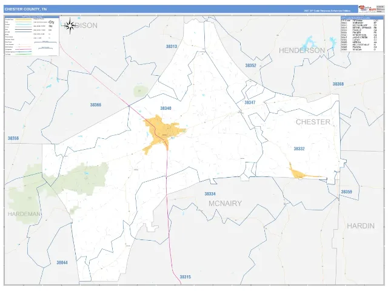Click the map legend header bar

(x=32, y=17)
